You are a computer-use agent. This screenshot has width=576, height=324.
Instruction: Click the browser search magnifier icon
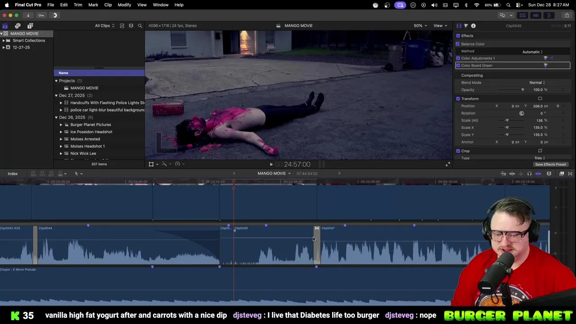140,26
